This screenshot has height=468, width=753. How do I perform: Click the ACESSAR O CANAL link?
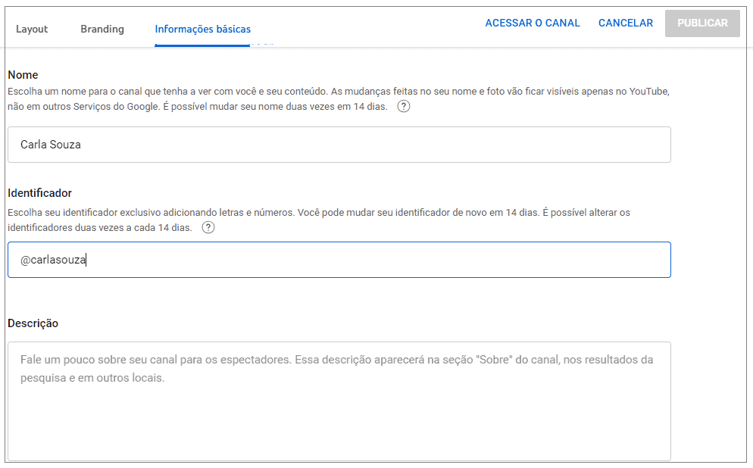click(x=532, y=23)
